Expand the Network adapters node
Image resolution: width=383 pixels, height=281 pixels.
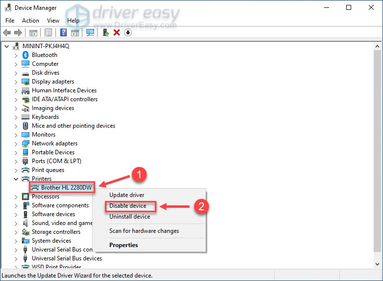click(16, 143)
